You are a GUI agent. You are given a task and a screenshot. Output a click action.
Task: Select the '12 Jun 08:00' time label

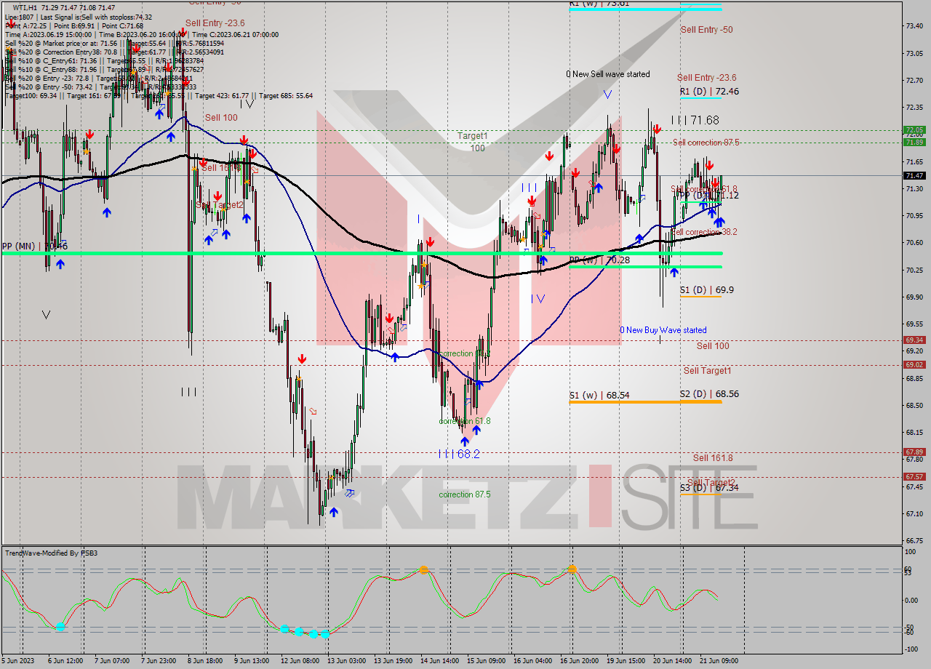coord(301,661)
